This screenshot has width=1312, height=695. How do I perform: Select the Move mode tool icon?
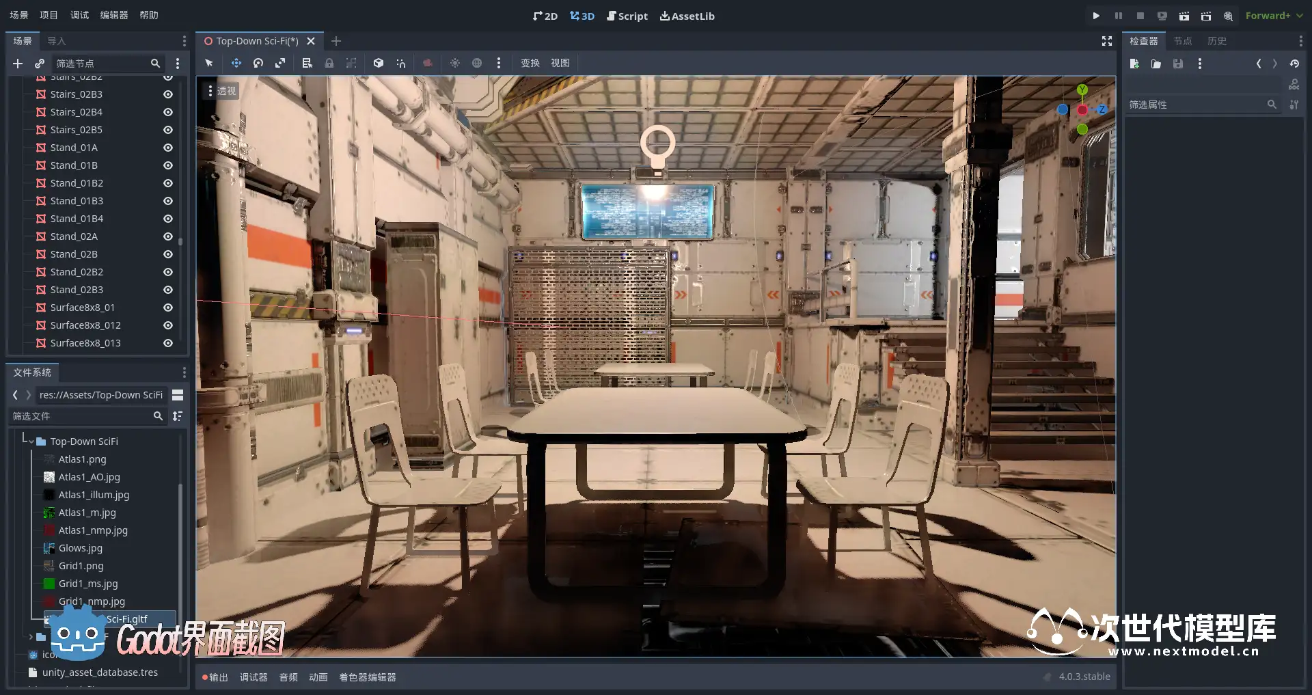[236, 63]
